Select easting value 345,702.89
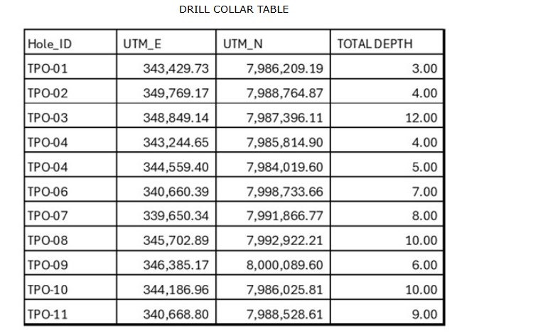The image size is (548, 336). 176,240
